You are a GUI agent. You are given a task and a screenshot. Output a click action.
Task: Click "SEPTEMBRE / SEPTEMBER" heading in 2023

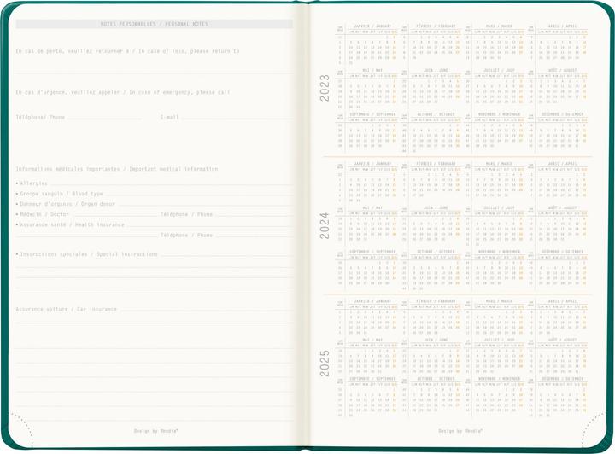372,114
